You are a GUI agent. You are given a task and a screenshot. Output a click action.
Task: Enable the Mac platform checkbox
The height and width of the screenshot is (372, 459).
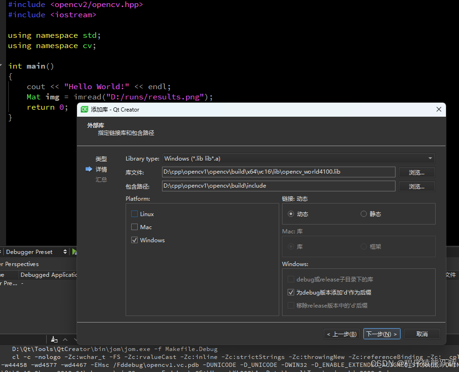tap(134, 227)
